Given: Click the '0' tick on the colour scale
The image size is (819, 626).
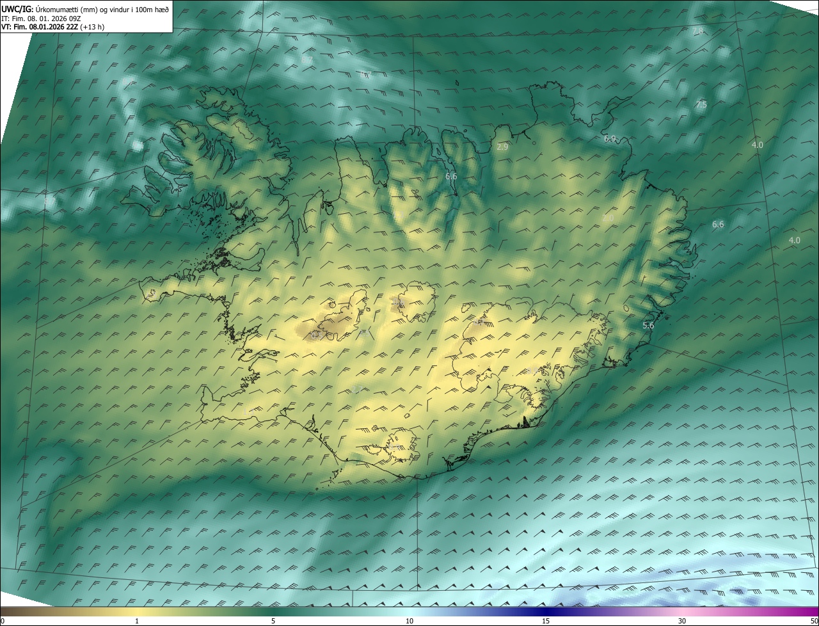Looking at the screenshot, I should [x=3, y=621].
